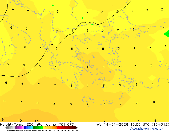Click the island of Crete outline
The width and height of the screenshot is (169, 131).
pyautogui.click(x=98, y=101)
